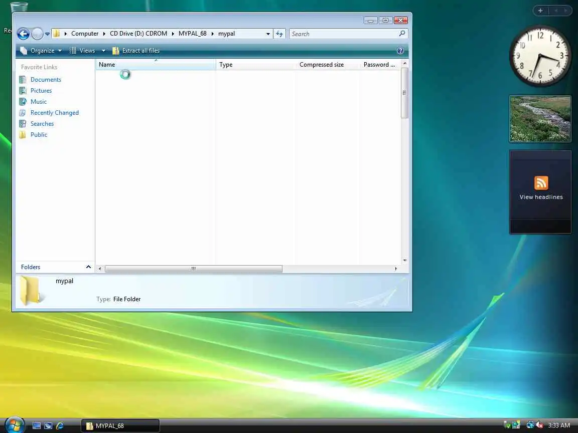This screenshot has width=578, height=433.
Task: Sort by Password column header
Action: [x=380, y=65]
